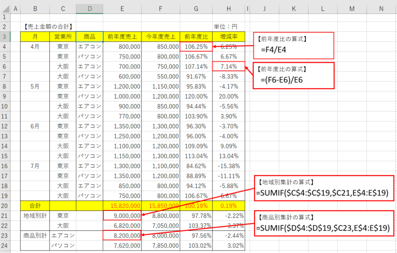397x253 pixels.
Task: Select the 4月 cell
Action: click(35, 47)
